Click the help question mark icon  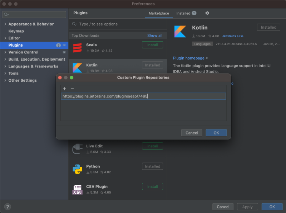point(8,207)
